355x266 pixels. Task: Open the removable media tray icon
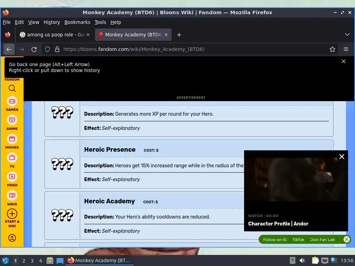[293, 260]
